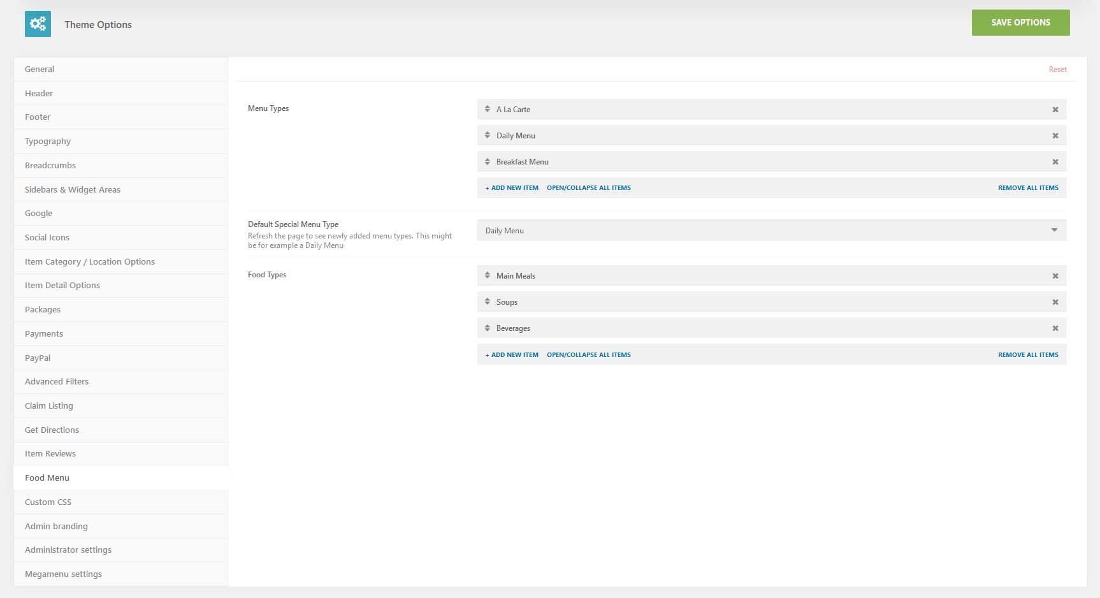
Task: Open Item Reviews settings
Action: point(120,453)
